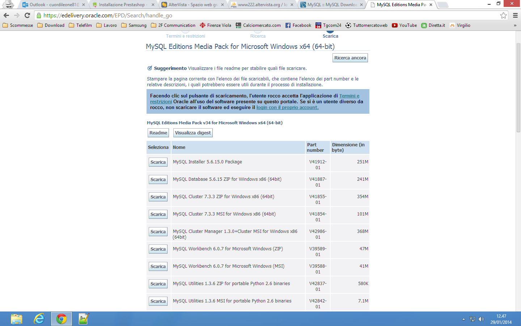Click Scarica for MySQL Workbench 6.0.7 MSI
Viewport: 521px width, 326px height.
click(158, 267)
